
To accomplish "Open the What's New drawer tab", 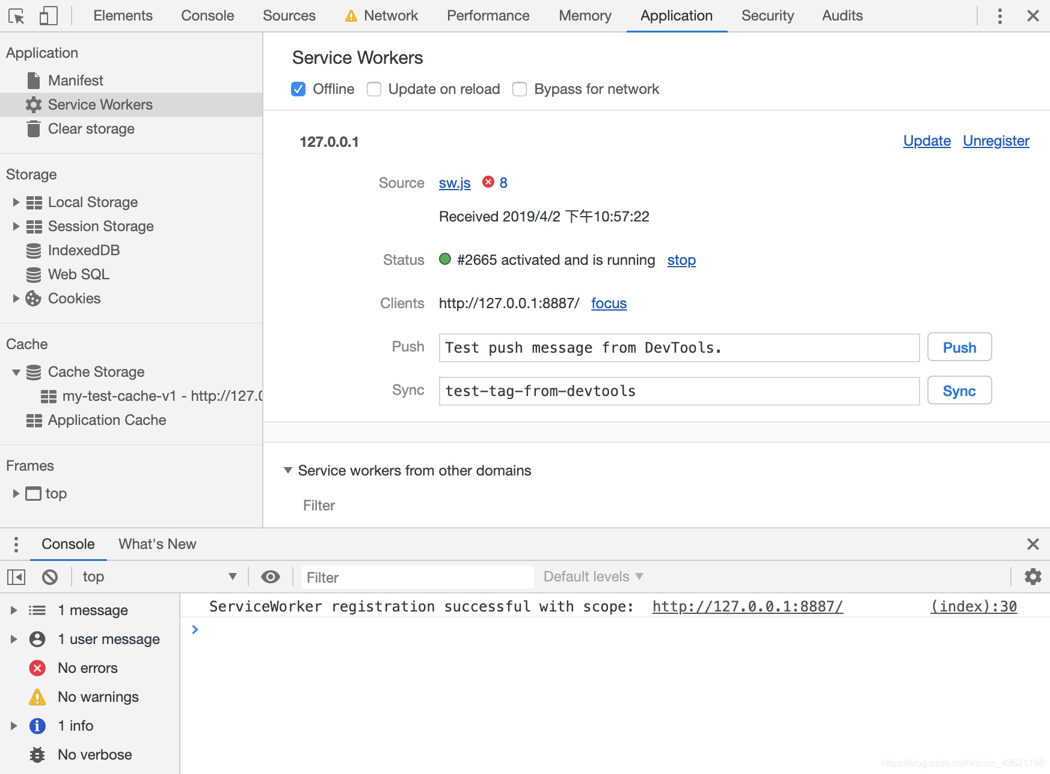I will (x=158, y=544).
